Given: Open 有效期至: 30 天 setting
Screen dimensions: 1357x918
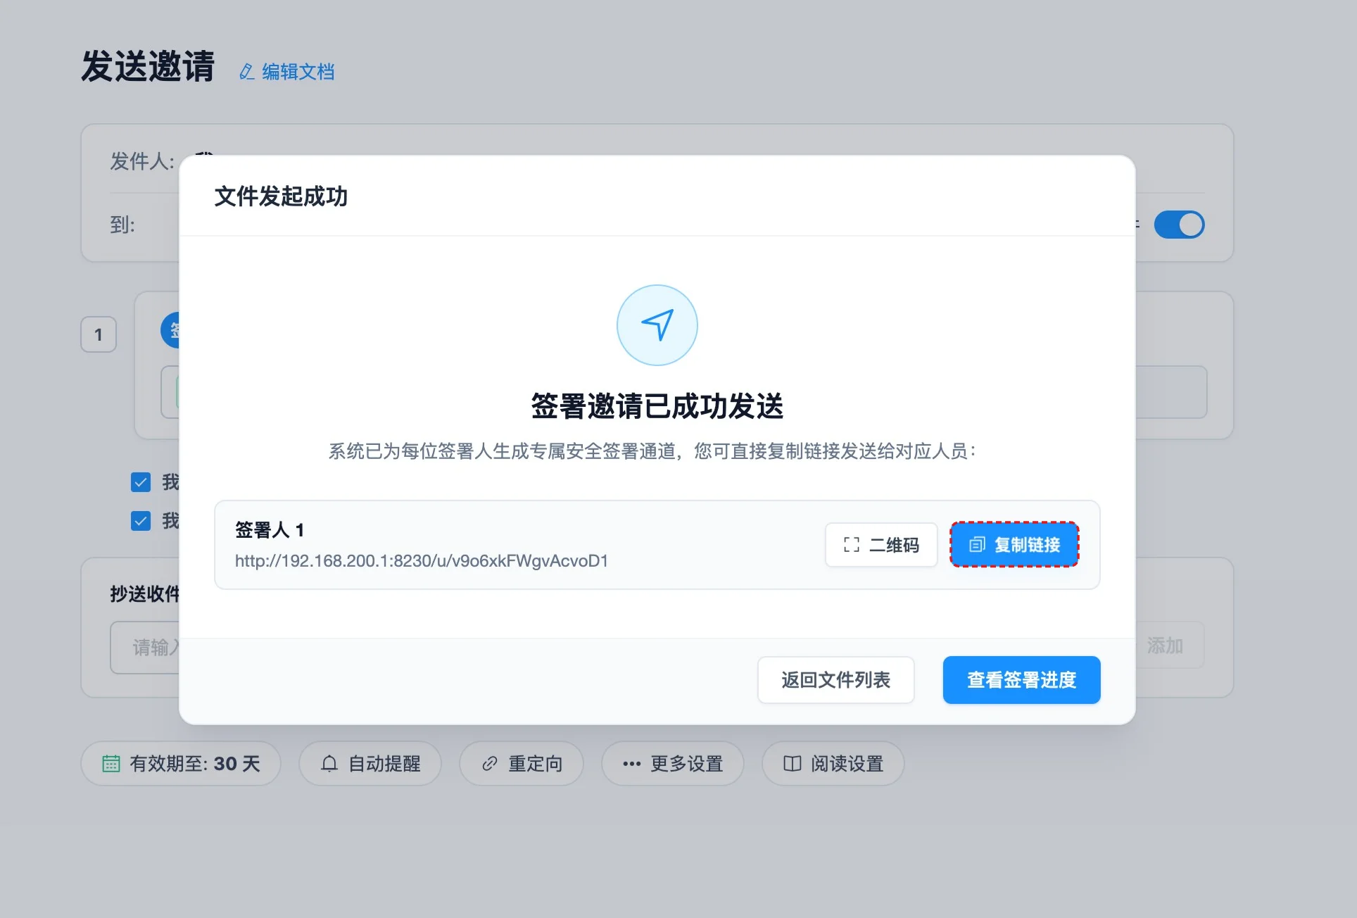Looking at the screenshot, I should coord(181,763).
